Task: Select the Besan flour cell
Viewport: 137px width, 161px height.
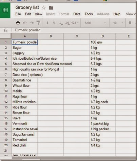Action: tap(25, 113)
